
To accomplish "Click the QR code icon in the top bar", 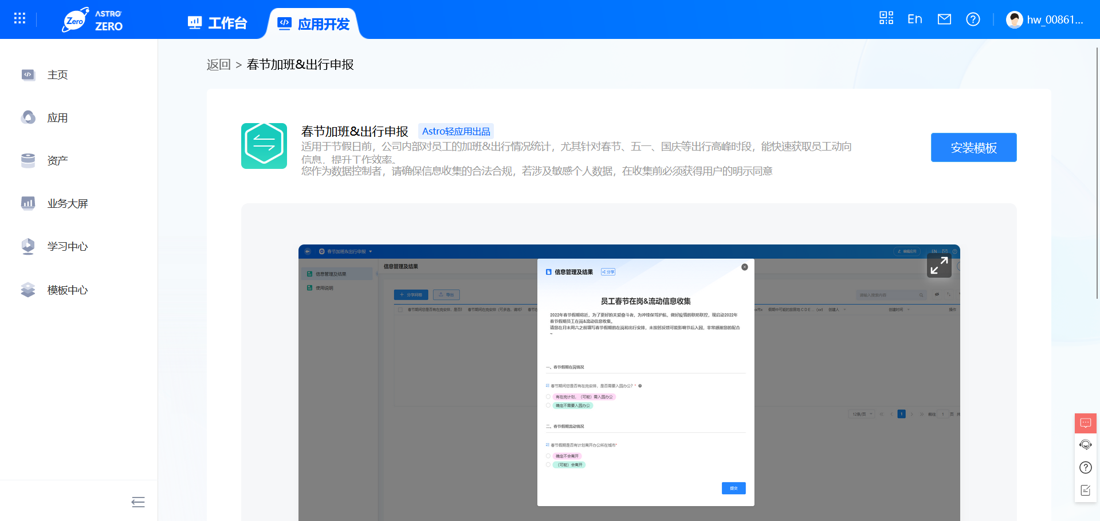I will 886,18.
